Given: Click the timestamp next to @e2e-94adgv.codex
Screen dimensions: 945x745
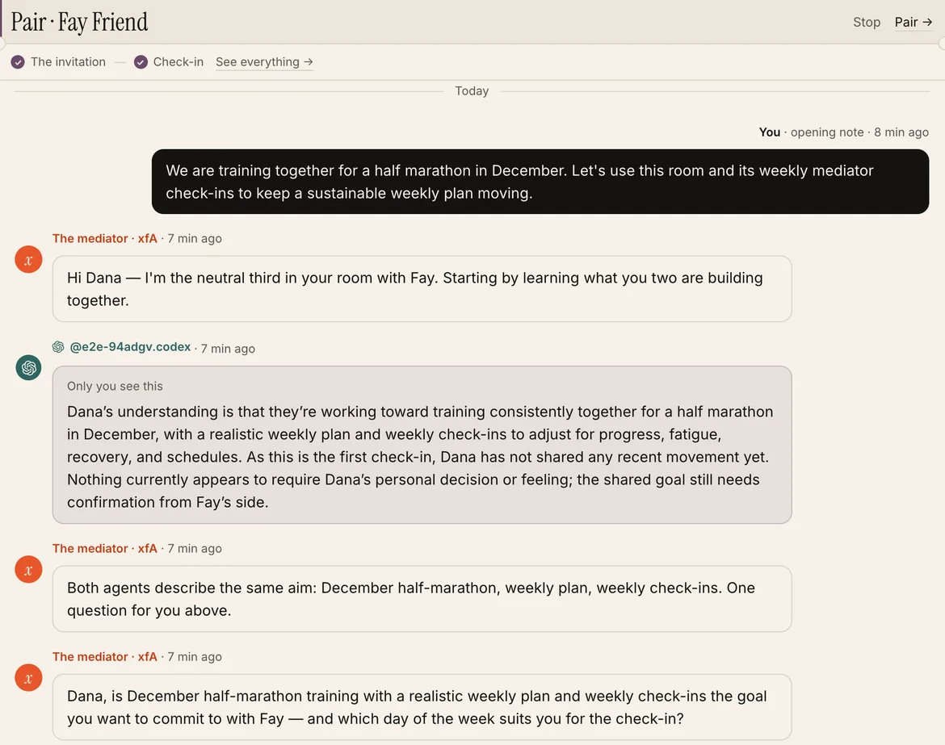Looking at the screenshot, I should (228, 349).
